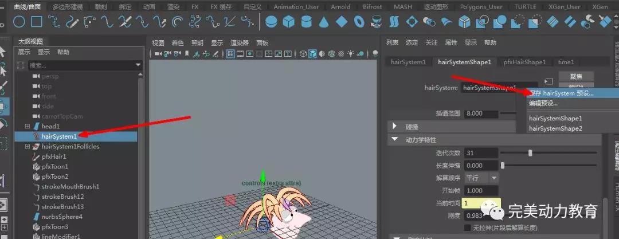Create a NURBS cube from the shelf
Screen dimensions: 619x239
[289, 22]
